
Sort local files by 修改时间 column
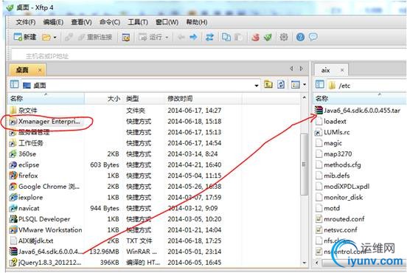204,99
